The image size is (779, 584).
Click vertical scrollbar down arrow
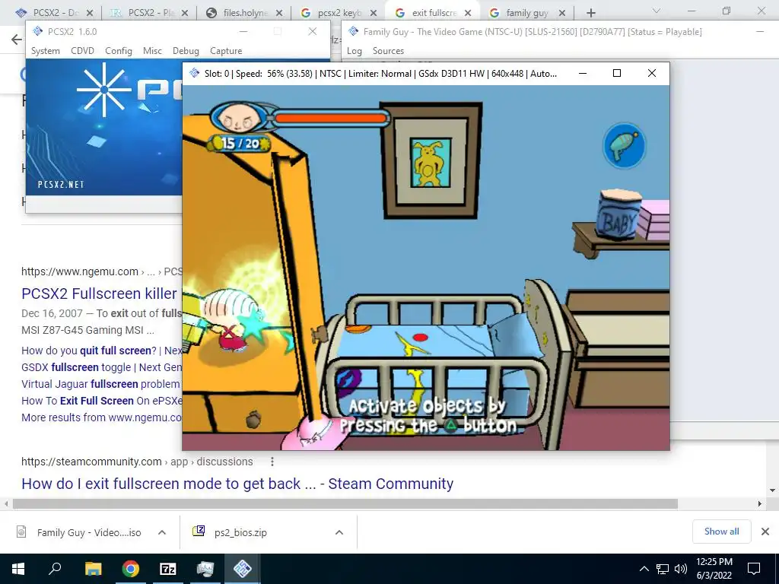773,490
